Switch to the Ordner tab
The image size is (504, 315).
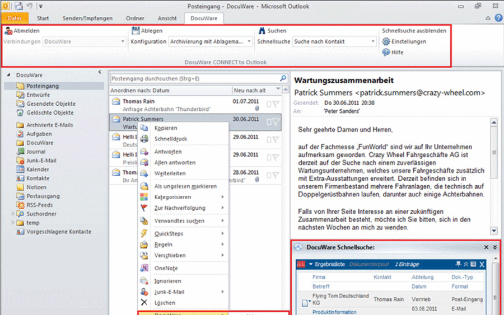[135, 18]
